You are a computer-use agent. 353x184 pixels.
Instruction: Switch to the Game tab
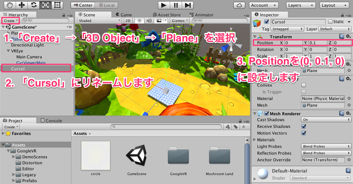click(124, 14)
